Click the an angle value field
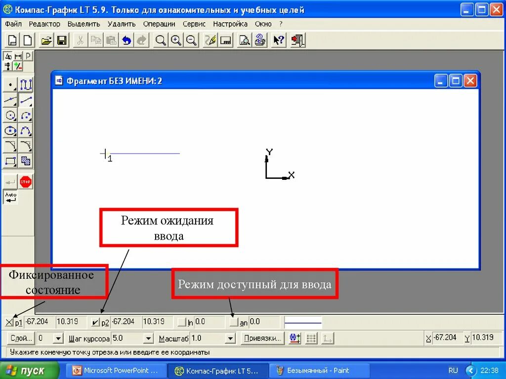Screen dimensions: 506x379 [264, 322]
